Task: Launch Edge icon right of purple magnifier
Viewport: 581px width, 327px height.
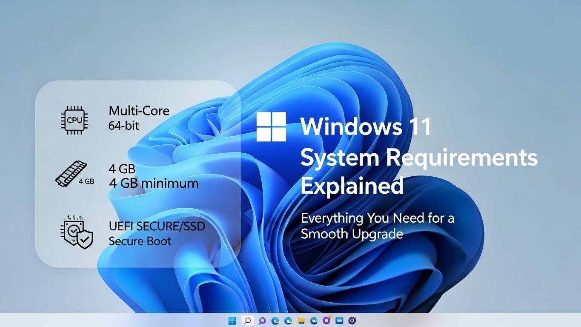Action: pyautogui.click(x=275, y=321)
